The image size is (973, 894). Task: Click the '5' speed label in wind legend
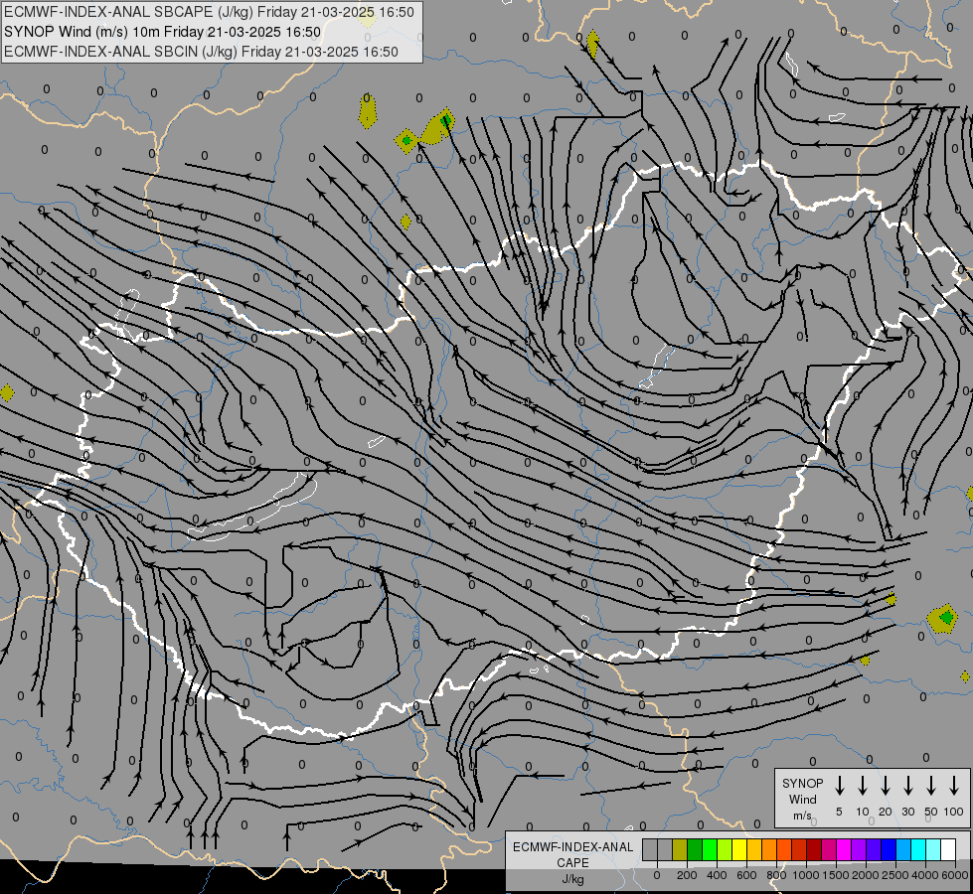[x=839, y=812]
